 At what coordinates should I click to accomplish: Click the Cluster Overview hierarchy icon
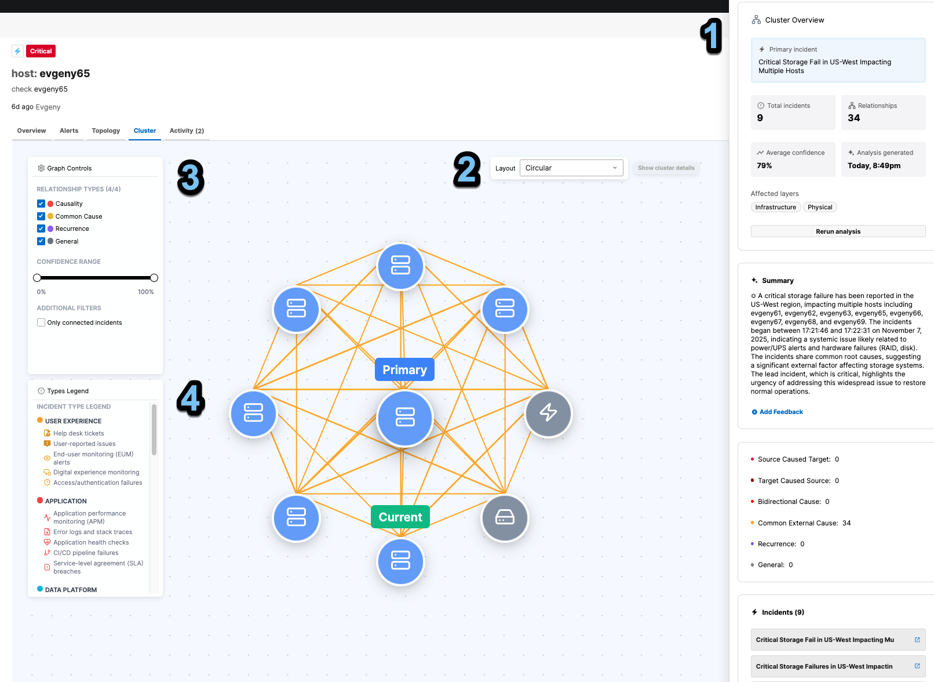(x=756, y=19)
